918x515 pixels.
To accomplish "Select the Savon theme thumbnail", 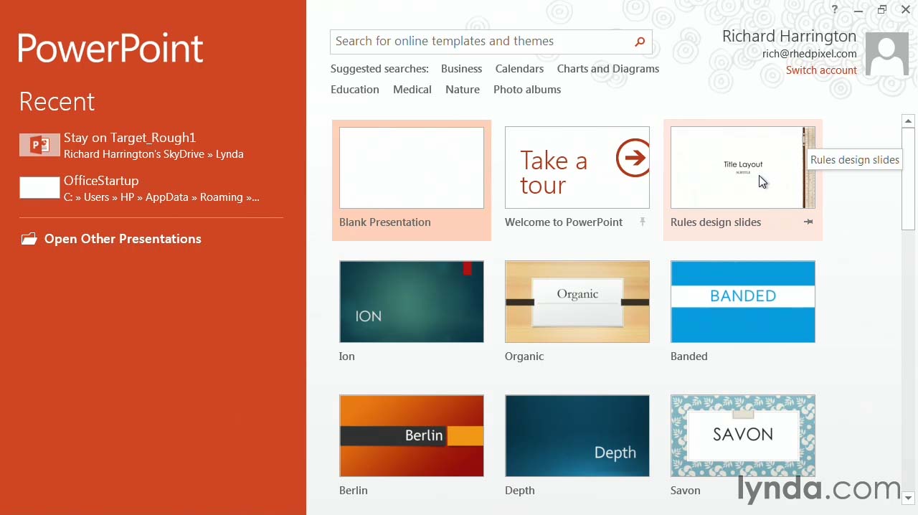I will coord(742,436).
